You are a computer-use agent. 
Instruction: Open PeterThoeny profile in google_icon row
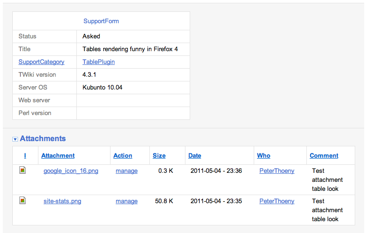[x=276, y=170]
